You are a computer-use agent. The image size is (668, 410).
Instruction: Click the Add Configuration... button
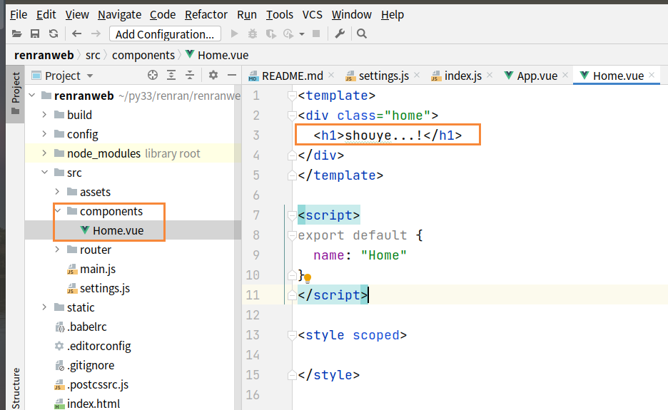(165, 34)
